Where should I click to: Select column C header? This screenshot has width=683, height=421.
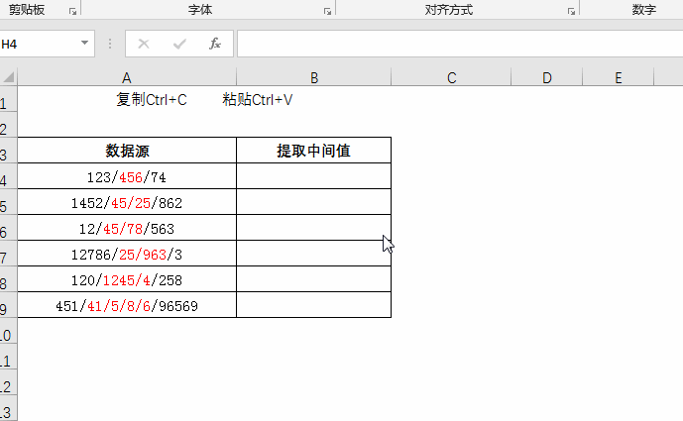pos(451,78)
